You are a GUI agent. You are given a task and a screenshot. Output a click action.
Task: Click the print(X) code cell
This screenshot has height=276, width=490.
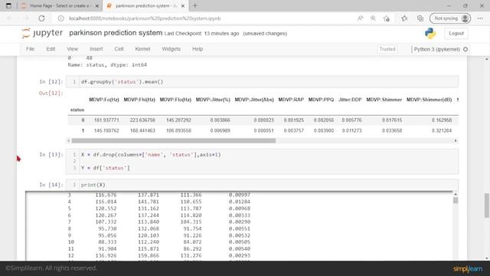click(x=262, y=185)
